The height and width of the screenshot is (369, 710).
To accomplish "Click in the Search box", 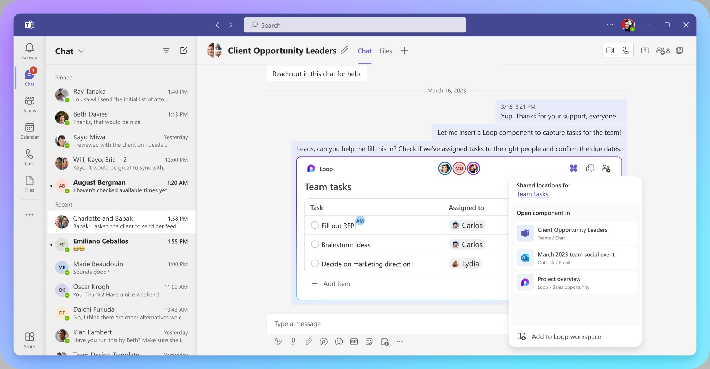I will 355,25.
